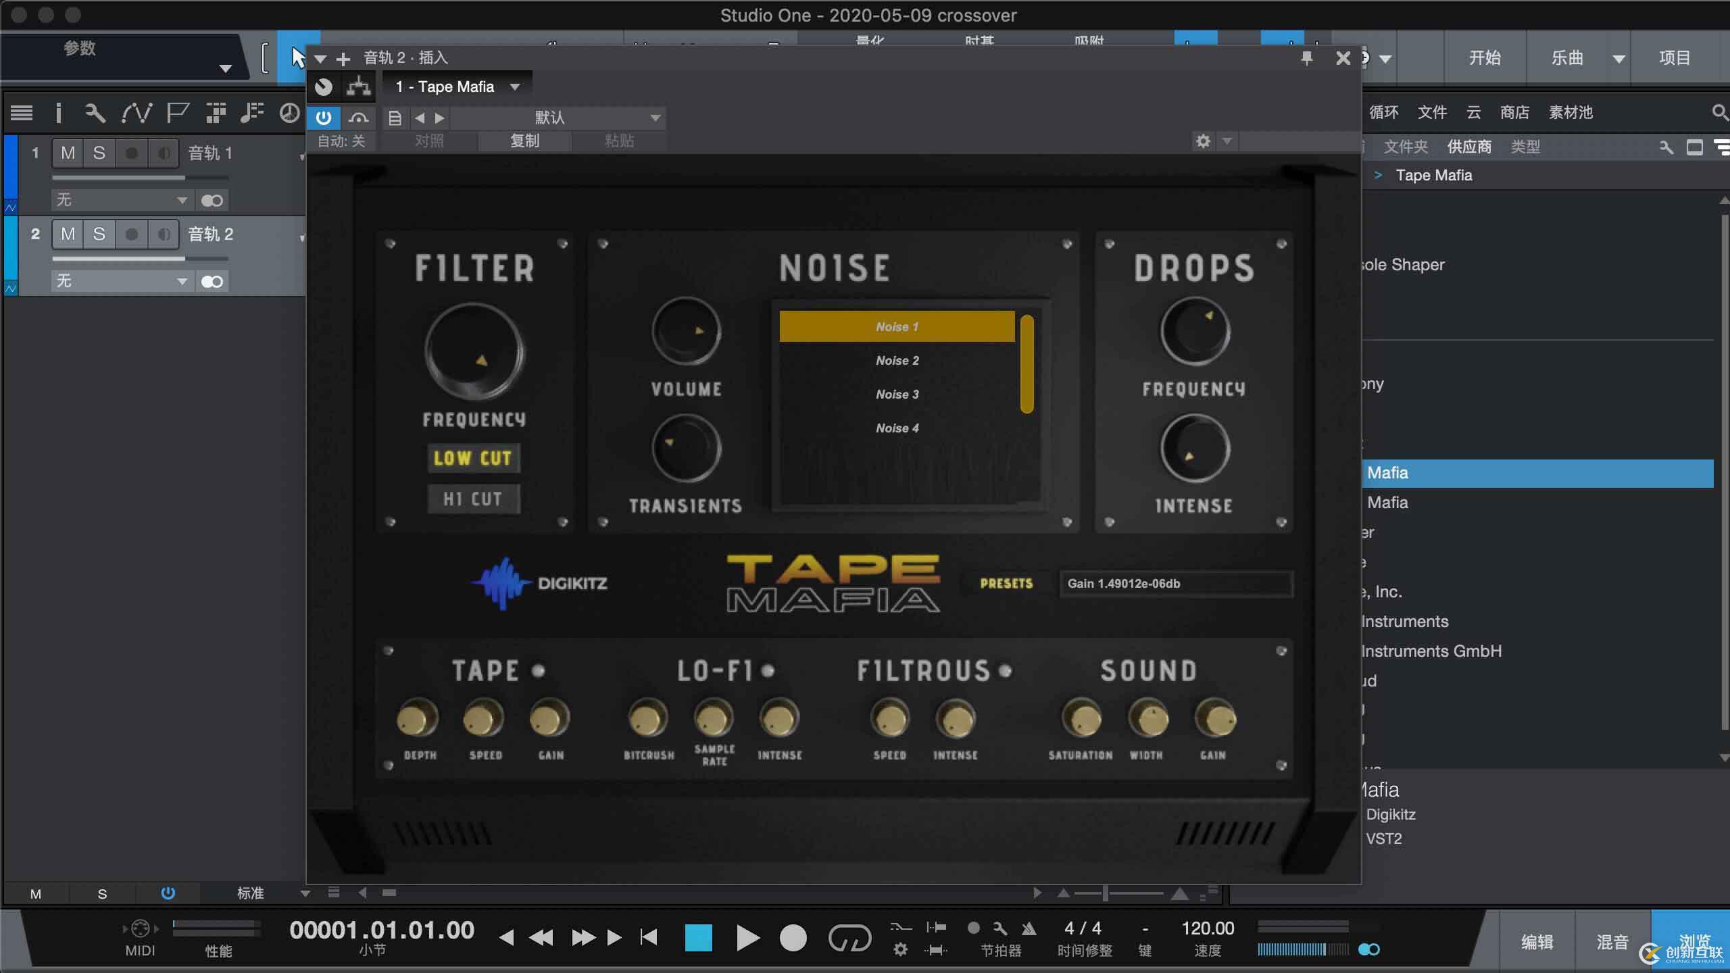Click the metronome icon in the transport
This screenshot has width=1730, height=973.
click(1029, 929)
